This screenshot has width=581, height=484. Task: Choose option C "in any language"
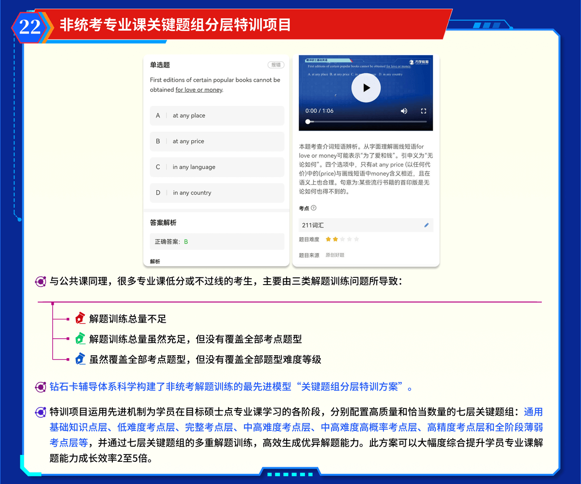pos(217,167)
